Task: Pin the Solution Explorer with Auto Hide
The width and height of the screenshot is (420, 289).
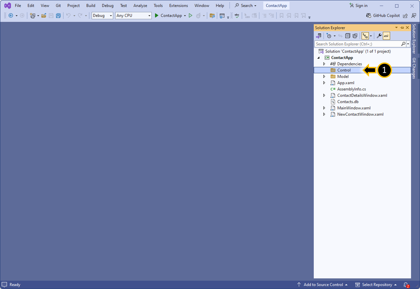Action: click(402, 28)
